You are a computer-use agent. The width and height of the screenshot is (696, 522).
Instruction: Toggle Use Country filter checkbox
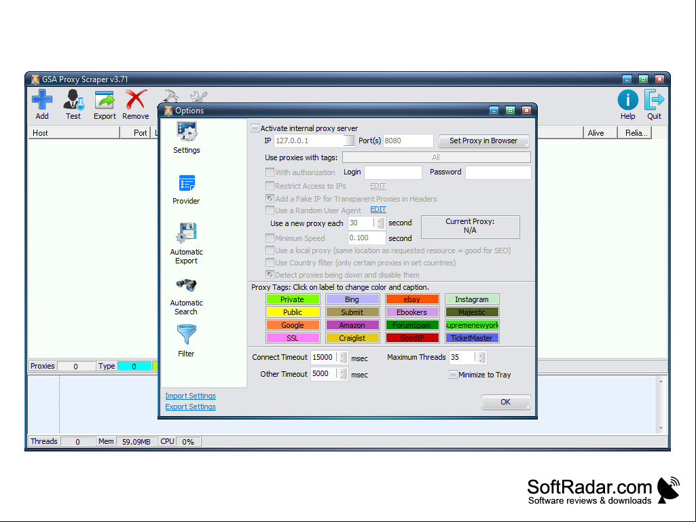270,262
